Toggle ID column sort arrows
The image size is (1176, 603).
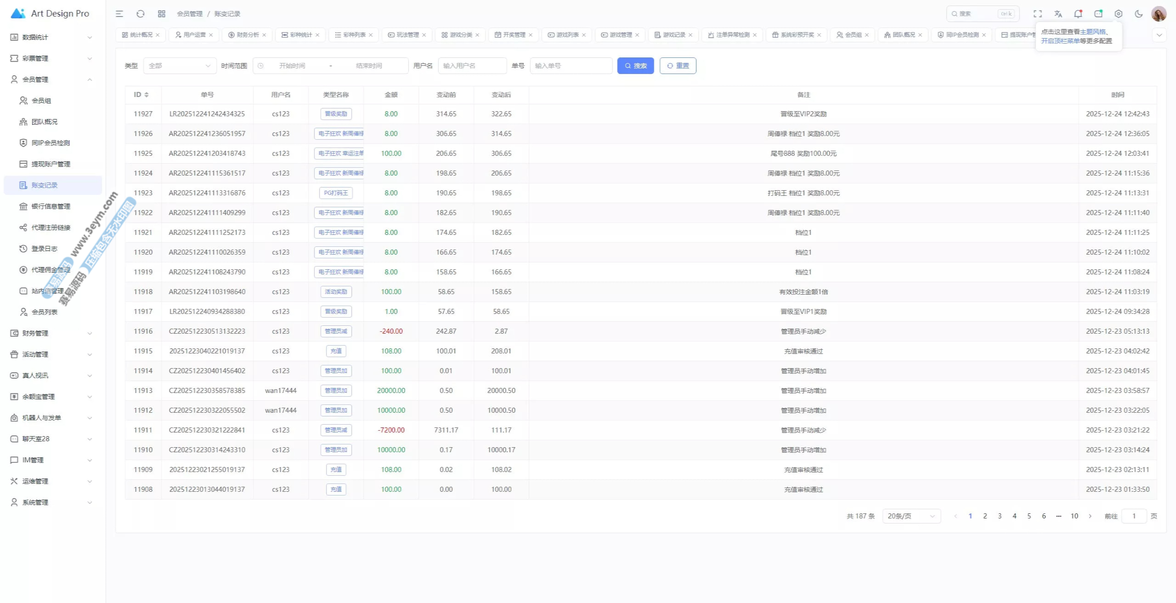coord(147,95)
